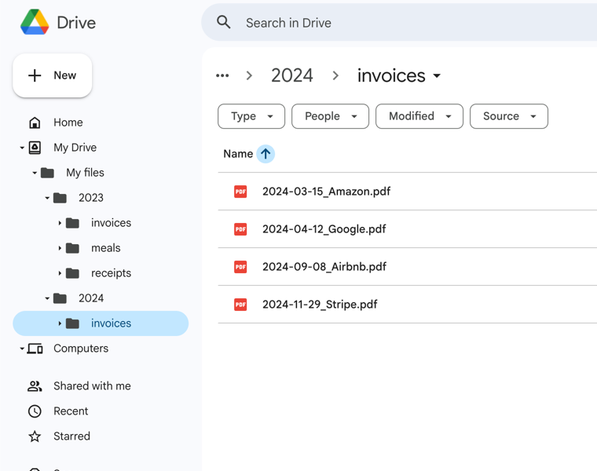Click the Google Drive logo
This screenshot has width=597, height=471.
point(35,22)
